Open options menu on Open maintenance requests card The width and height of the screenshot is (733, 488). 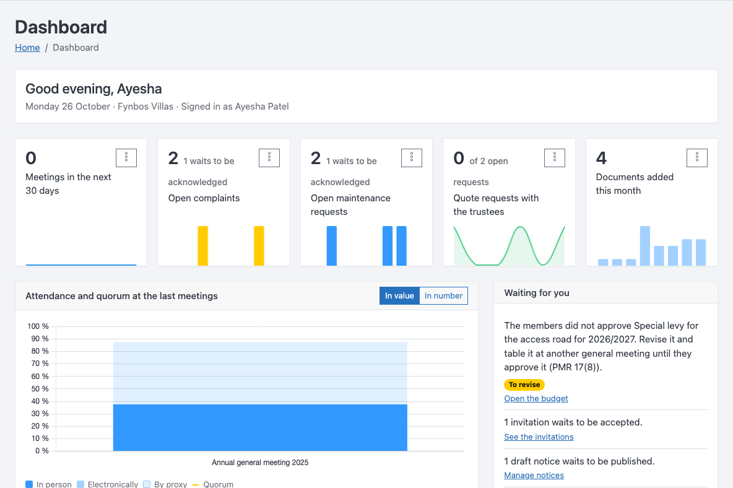(x=412, y=158)
